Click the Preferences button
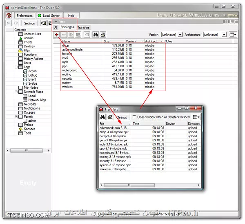The image size is (245, 224). [24, 15]
